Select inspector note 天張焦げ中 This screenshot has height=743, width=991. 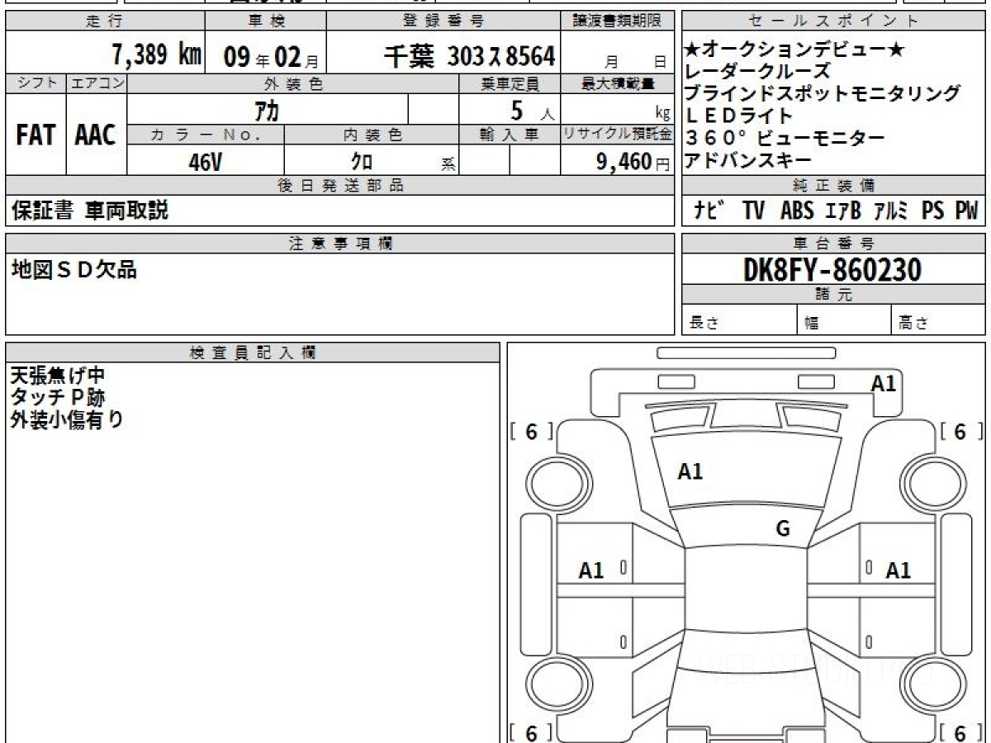coord(58,376)
